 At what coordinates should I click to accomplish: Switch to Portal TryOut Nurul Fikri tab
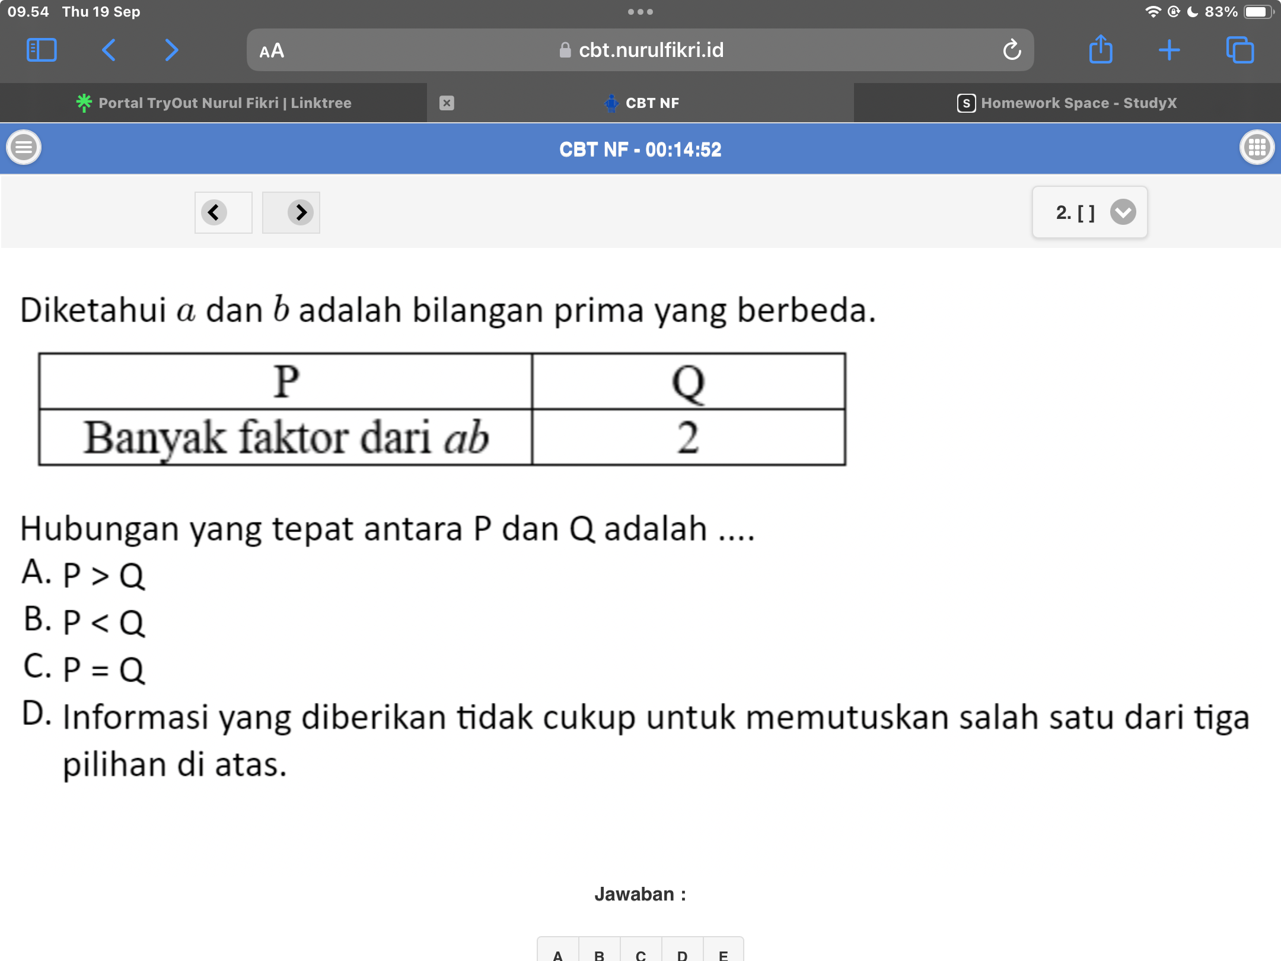point(213,103)
